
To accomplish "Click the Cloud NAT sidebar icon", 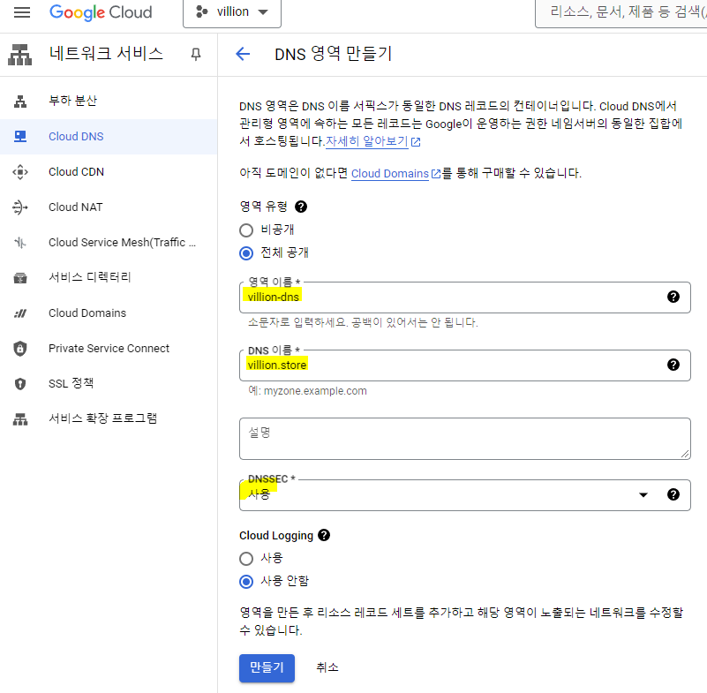I will point(20,207).
